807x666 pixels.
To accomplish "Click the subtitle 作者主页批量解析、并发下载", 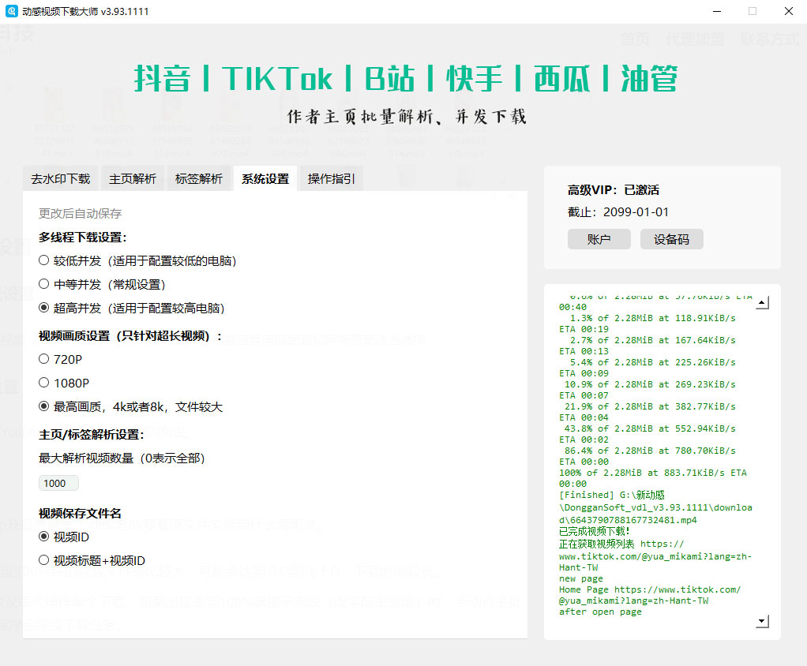I will coord(407,117).
